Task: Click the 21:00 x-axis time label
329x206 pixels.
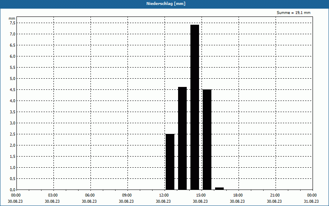Action: [276, 195]
